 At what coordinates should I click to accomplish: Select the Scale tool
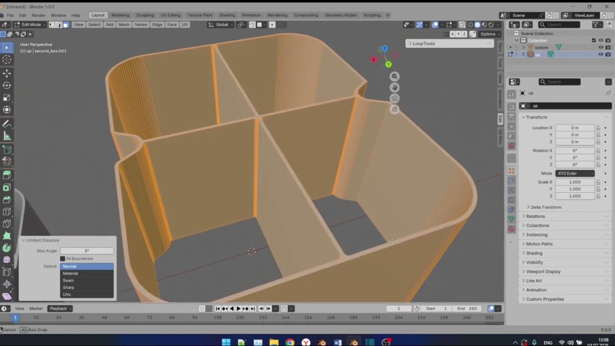click(7, 98)
